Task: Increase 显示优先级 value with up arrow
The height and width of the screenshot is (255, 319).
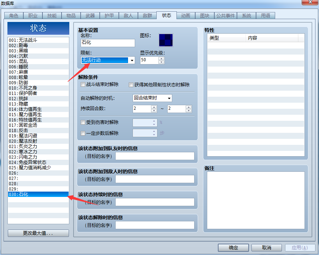Action: click(161, 59)
